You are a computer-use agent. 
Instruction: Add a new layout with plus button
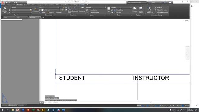pyautogui.click(x=26, y=105)
